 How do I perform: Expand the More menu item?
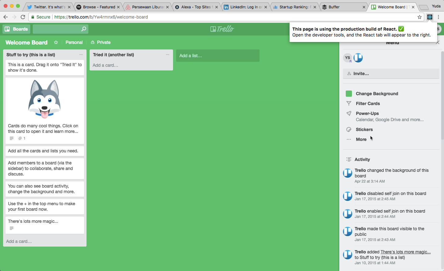point(361,139)
